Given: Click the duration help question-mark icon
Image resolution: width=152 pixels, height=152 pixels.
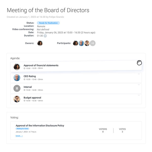Looking at the screenshot, I should 45,36.
